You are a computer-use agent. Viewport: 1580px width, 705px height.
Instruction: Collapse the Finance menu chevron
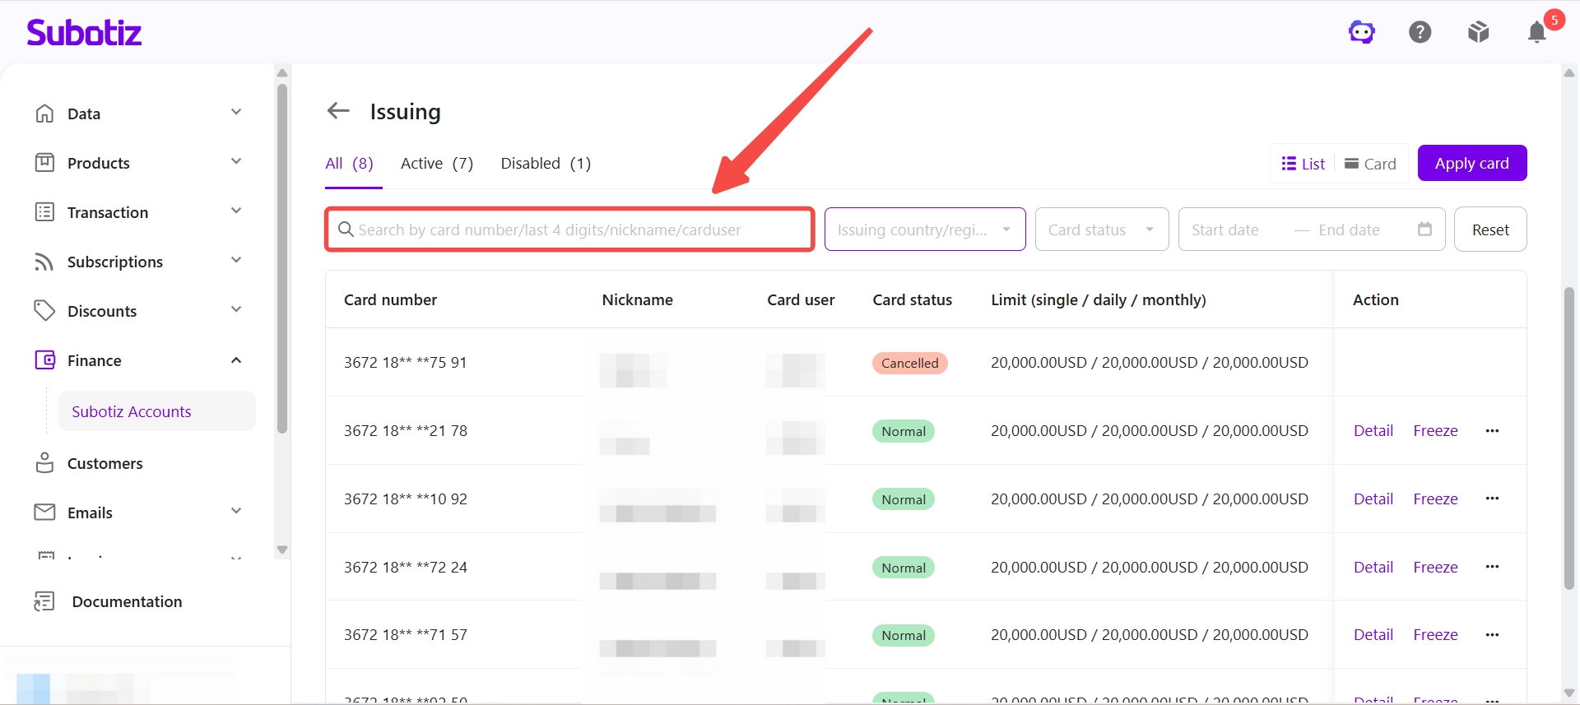pyautogui.click(x=236, y=360)
